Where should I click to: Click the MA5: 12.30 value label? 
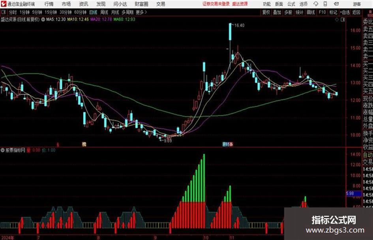click(x=56, y=19)
